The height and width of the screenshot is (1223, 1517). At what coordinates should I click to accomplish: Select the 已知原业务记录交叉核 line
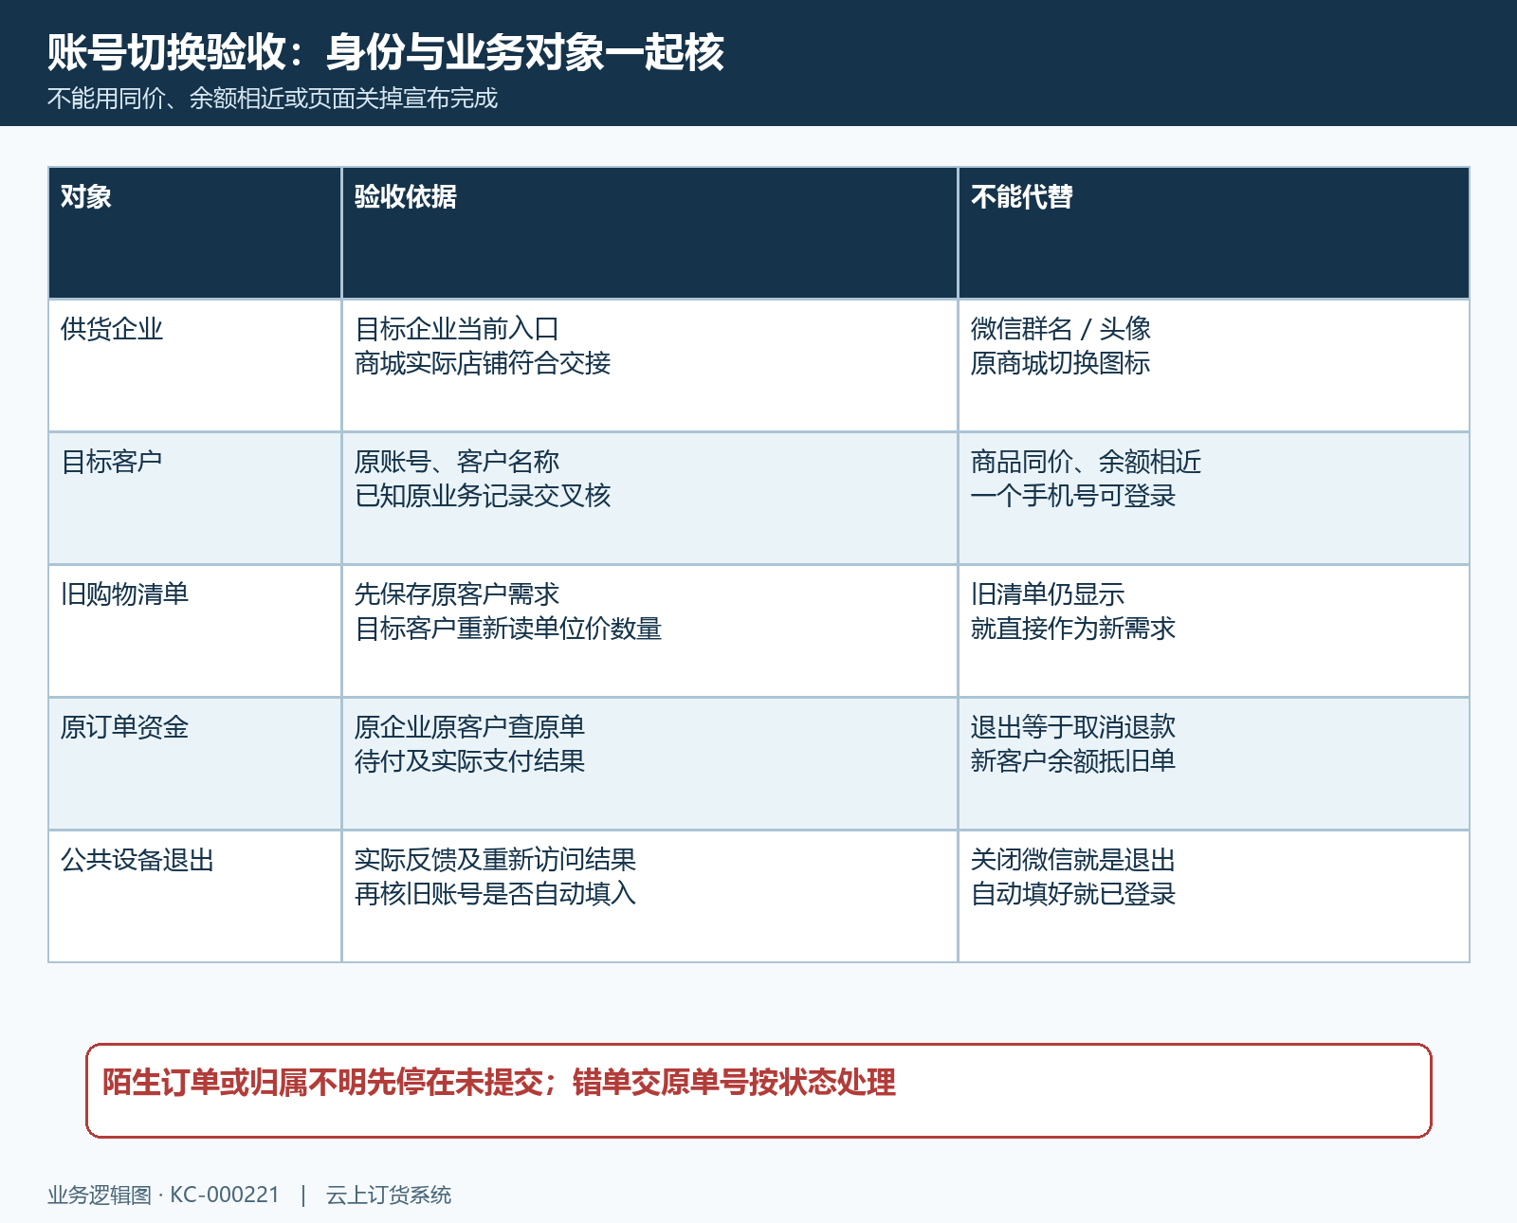(483, 496)
